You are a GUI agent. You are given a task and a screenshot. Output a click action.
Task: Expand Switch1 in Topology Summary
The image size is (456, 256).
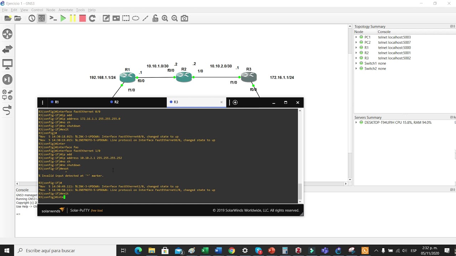[356, 63]
